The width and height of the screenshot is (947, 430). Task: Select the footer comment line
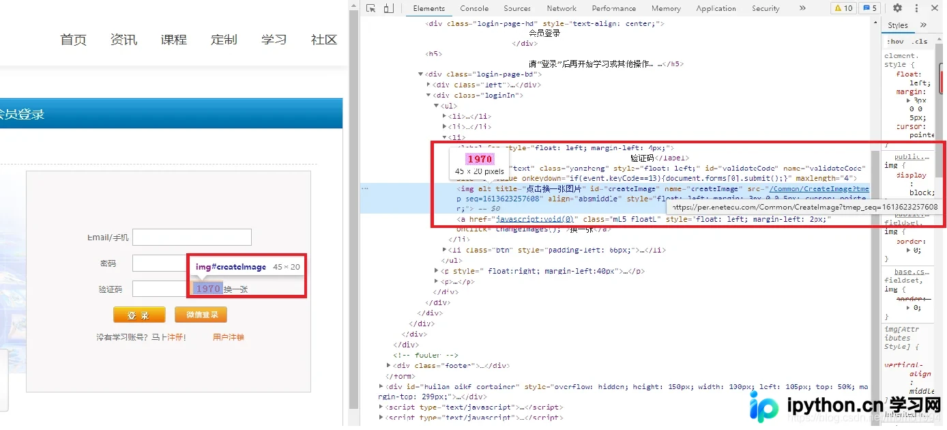click(x=426, y=356)
